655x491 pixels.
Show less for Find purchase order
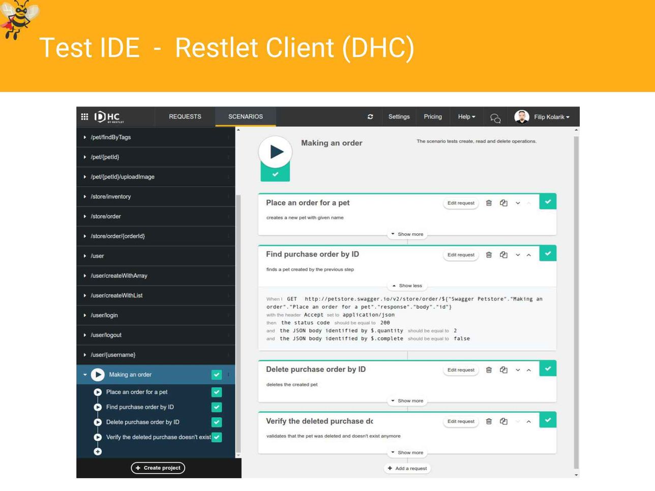point(407,286)
